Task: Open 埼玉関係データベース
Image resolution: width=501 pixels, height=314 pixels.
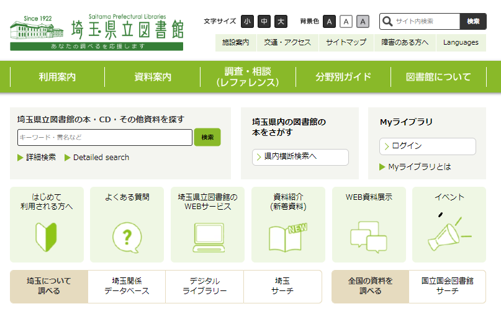Action: (x=127, y=286)
